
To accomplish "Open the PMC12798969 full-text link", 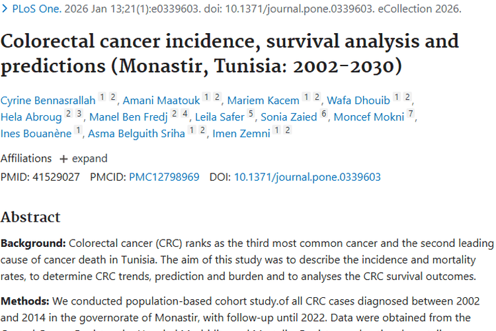I will pyautogui.click(x=164, y=177).
